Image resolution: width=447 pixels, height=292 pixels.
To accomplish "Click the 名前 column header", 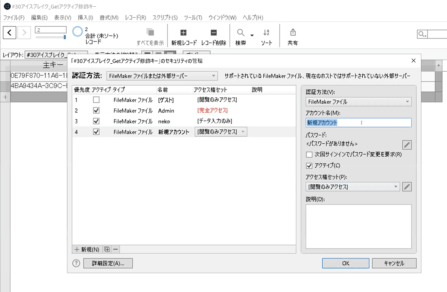I will (162, 90).
